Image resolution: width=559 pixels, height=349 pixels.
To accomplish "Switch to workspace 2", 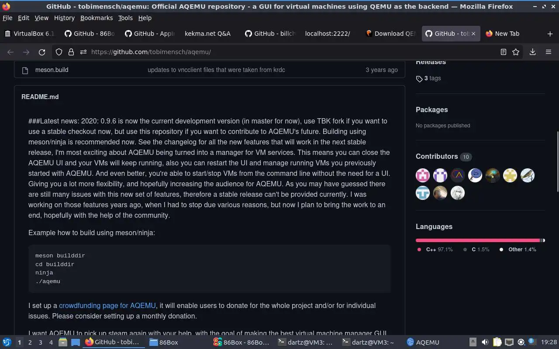I will click(30, 342).
